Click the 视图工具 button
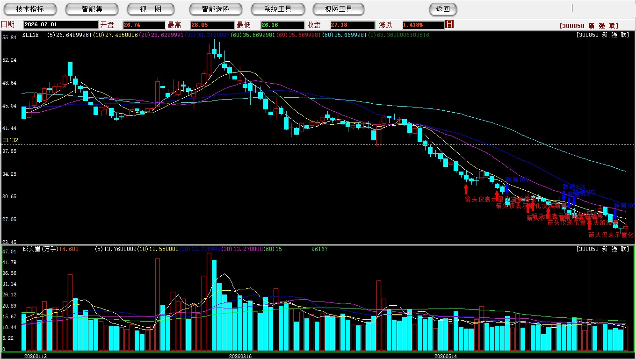Screen dimensions: 636x359 (x=339, y=9)
